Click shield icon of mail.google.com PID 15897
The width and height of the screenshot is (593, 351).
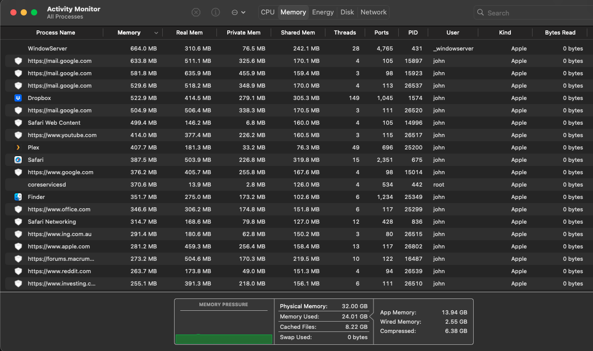(18, 61)
